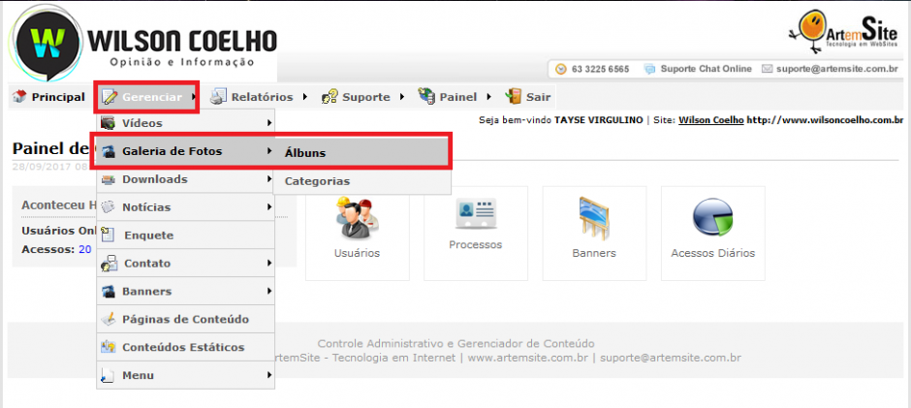Expand the Galeria de Fotos submenu arrow
This screenshot has width=911, height=408.
tap(269, 151)
